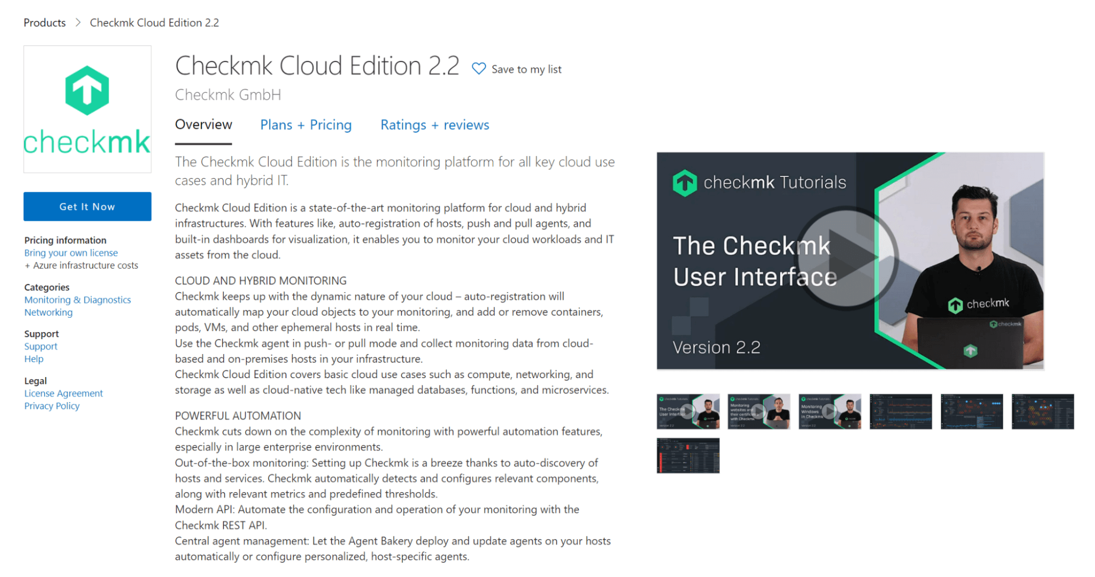Image resolution: width=1095 pixels, height=577 pixels.
Task: Click the Get It Now button
Action: click(87, 207)
